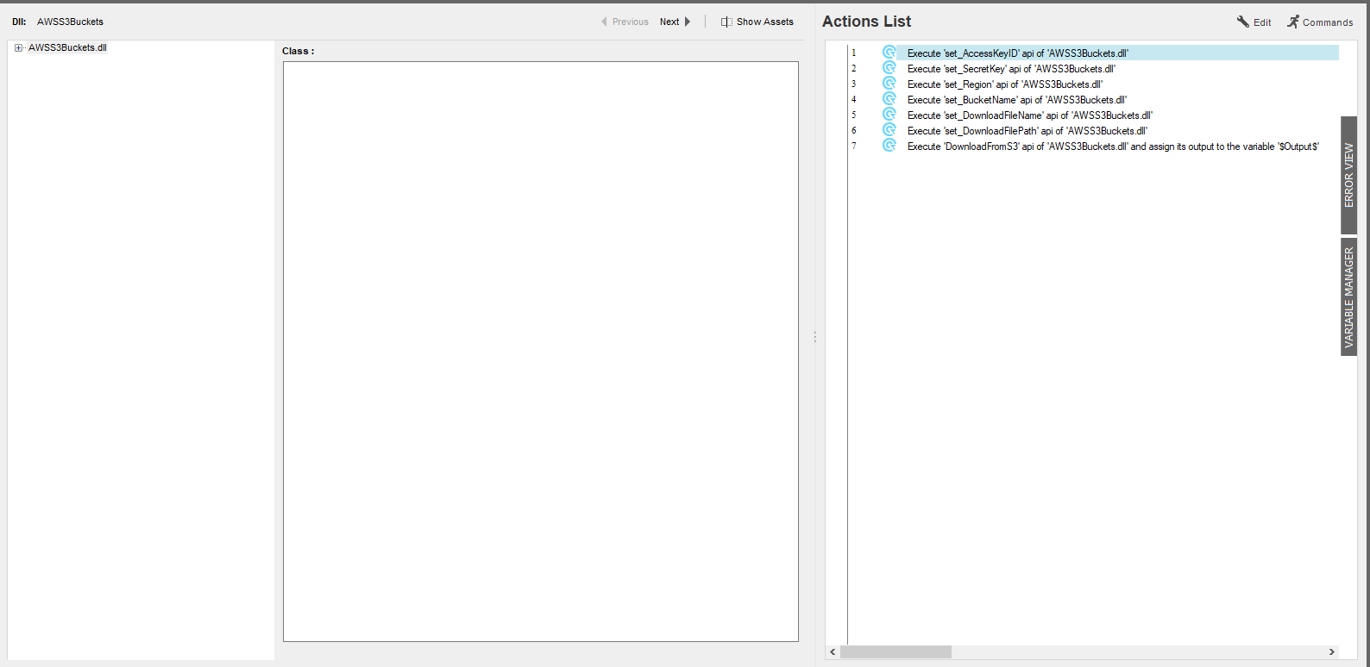Viewport: 1370px width, 667px height.
Task: Click line number 6 in Actions List
Action: (x=854, y=130)
